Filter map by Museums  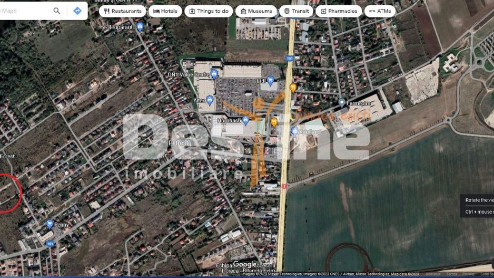pos(256,11)
